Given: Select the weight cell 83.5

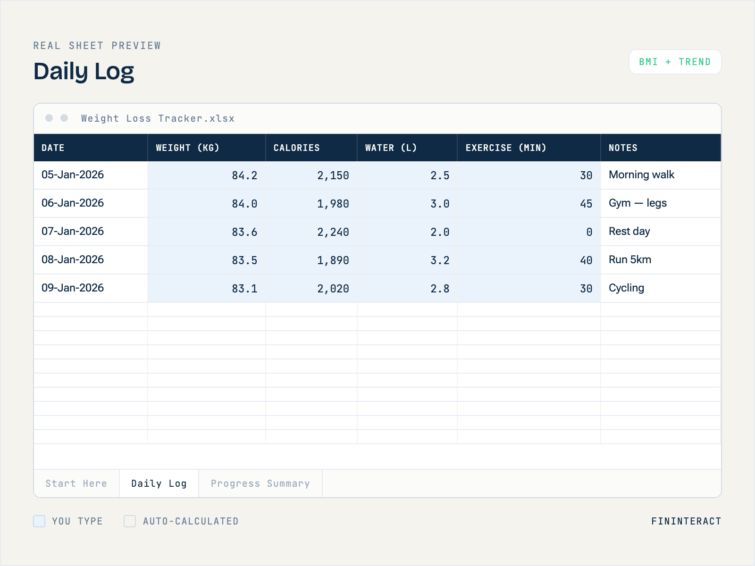Looking at the screenshot, I should click(x=207, y=260).
